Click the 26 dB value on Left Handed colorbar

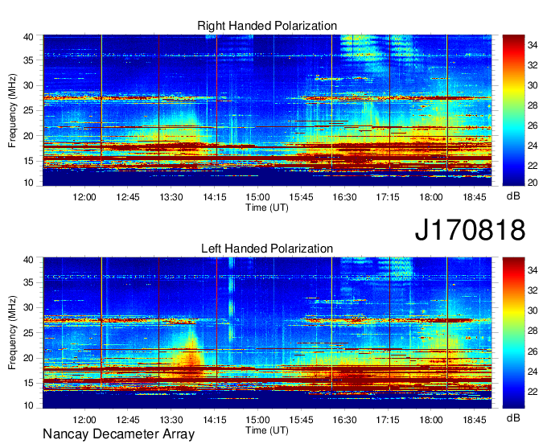(533, 351)
